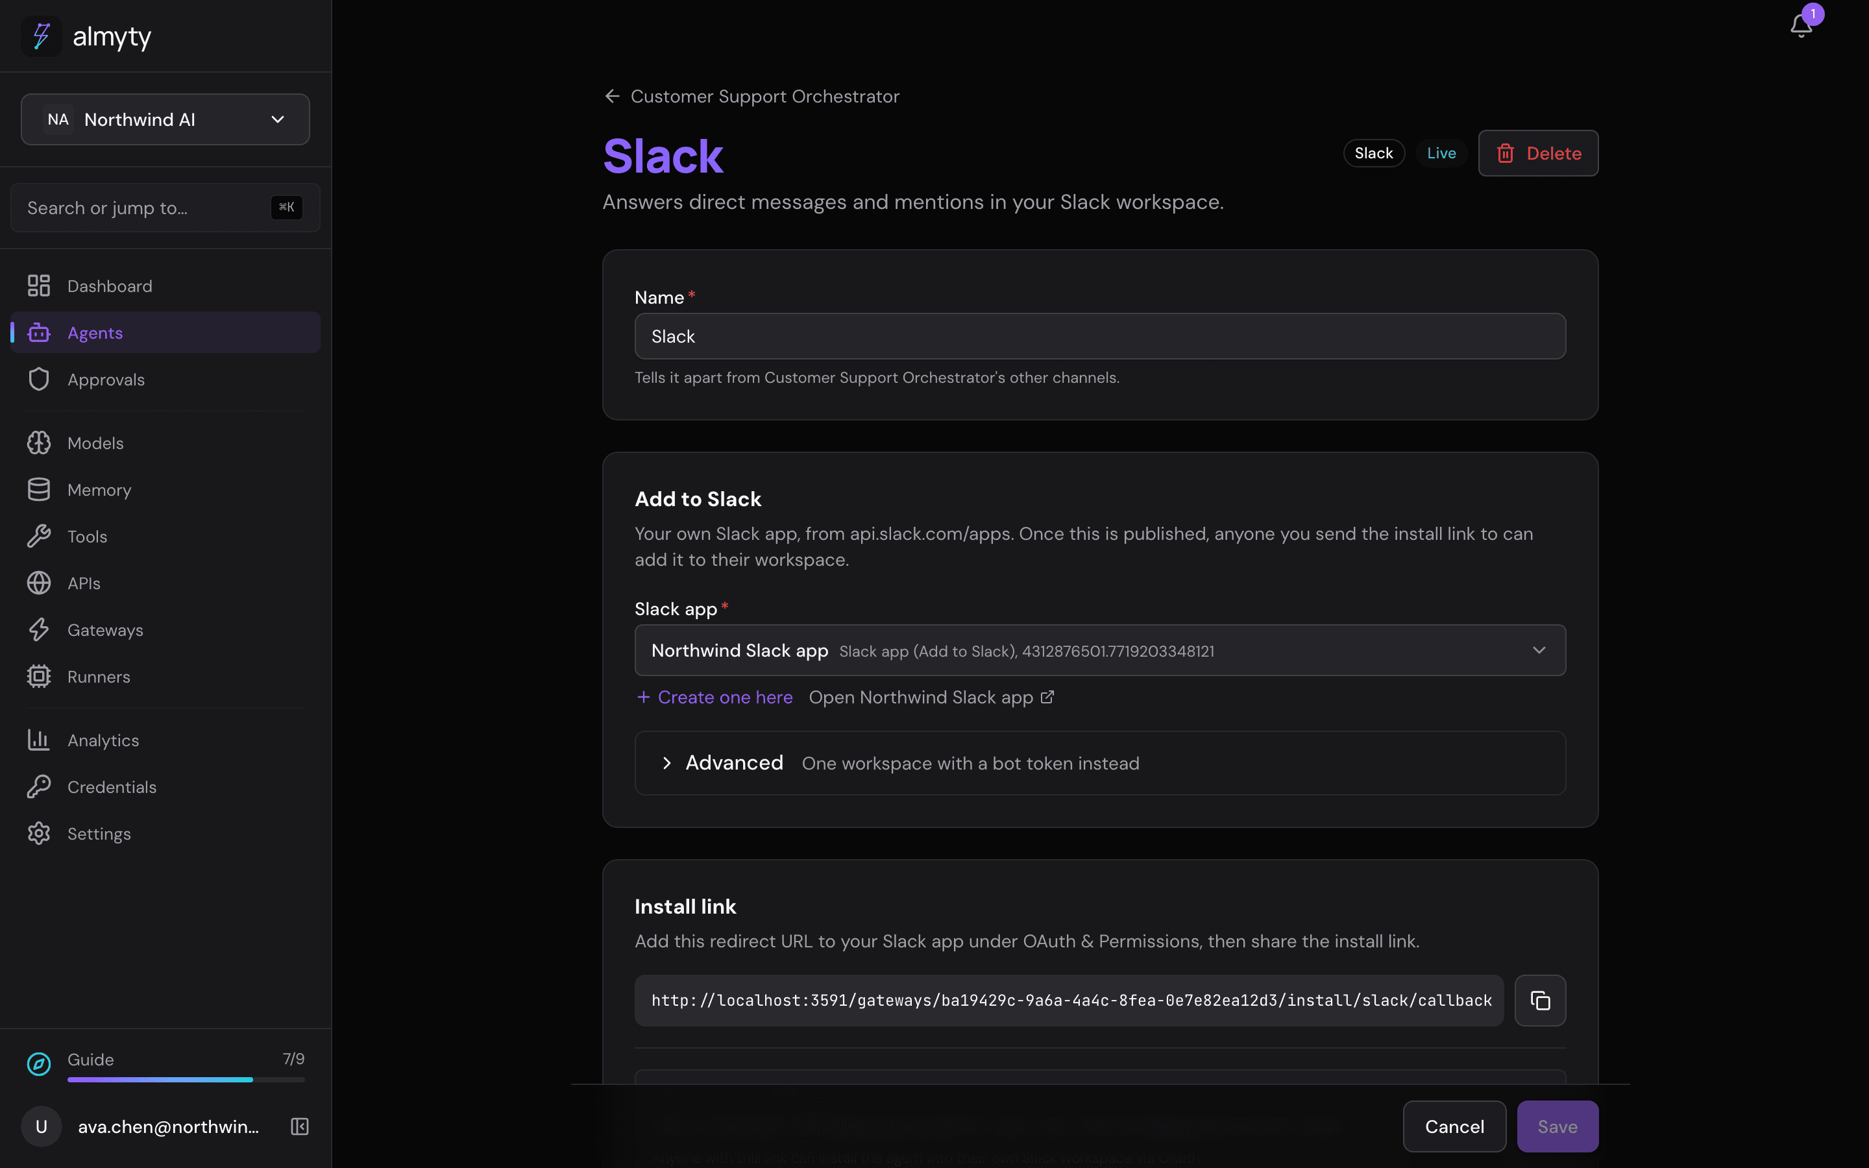Screen dimensions: 1869x1168
Task: Copy the redirect URL with copy icon
Action: 1540,1001
